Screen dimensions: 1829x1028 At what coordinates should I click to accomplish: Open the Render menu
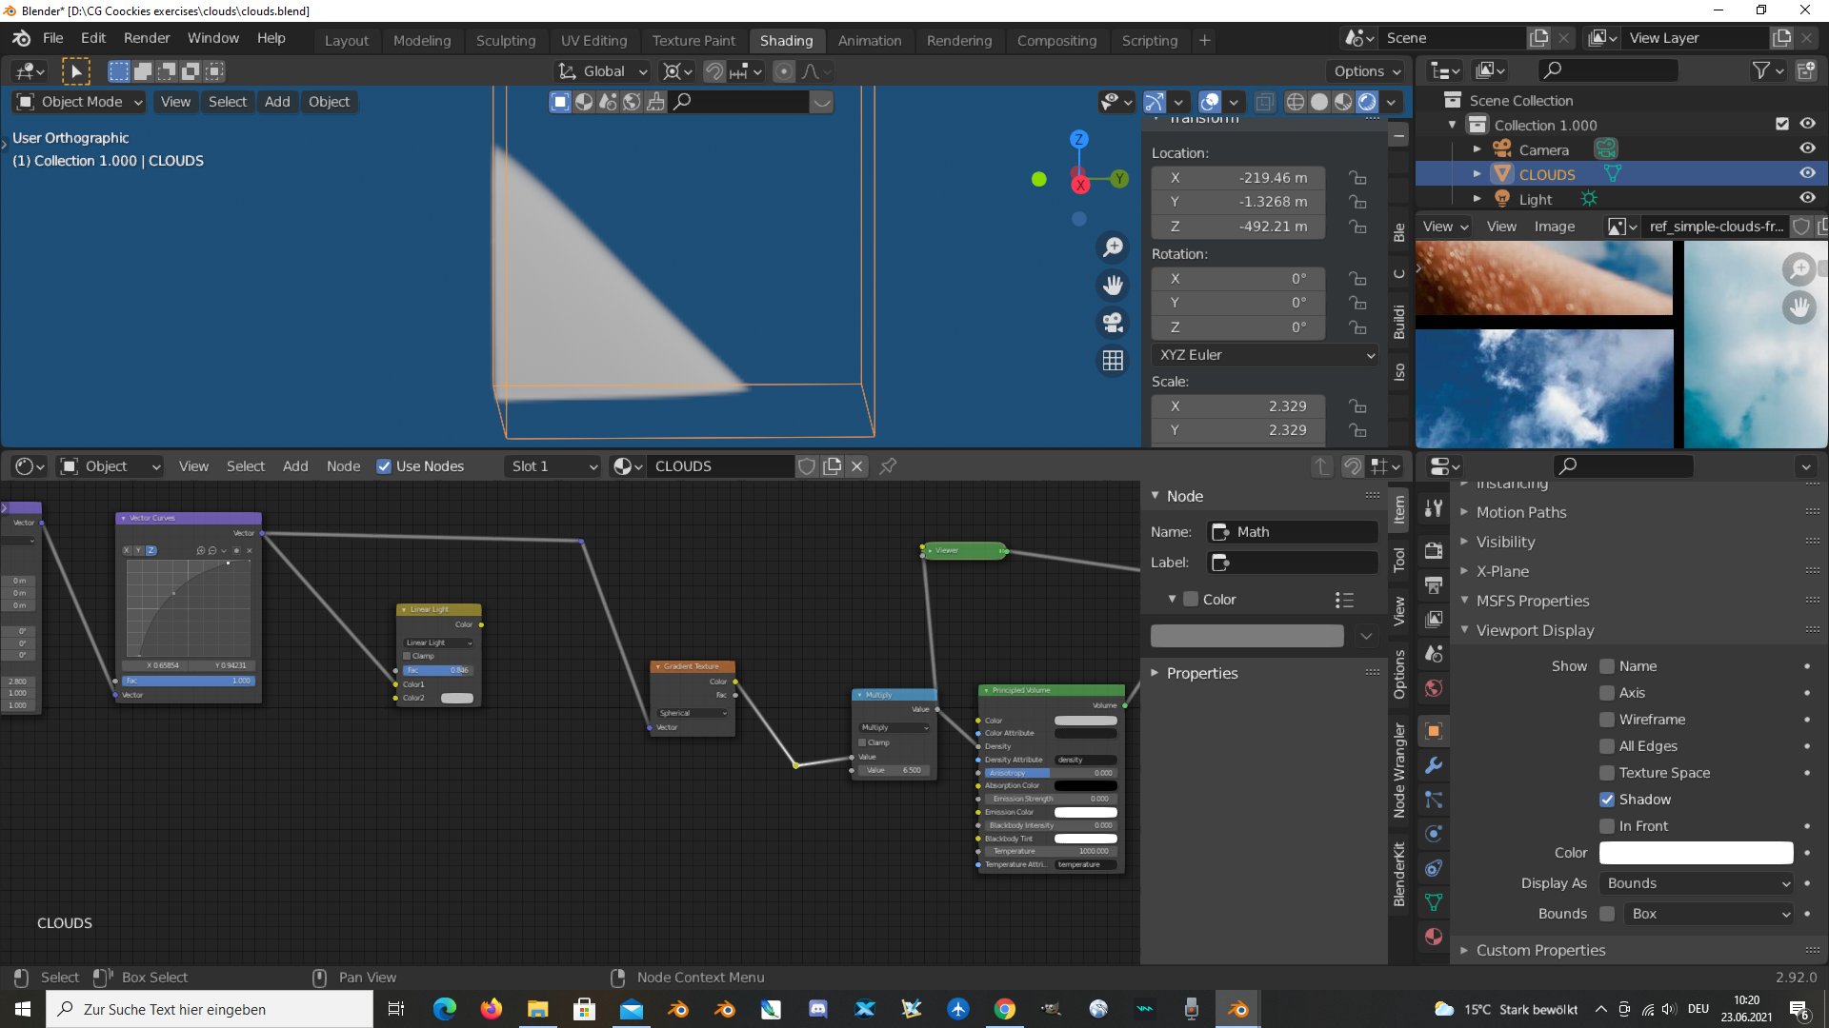pos(147,38)
